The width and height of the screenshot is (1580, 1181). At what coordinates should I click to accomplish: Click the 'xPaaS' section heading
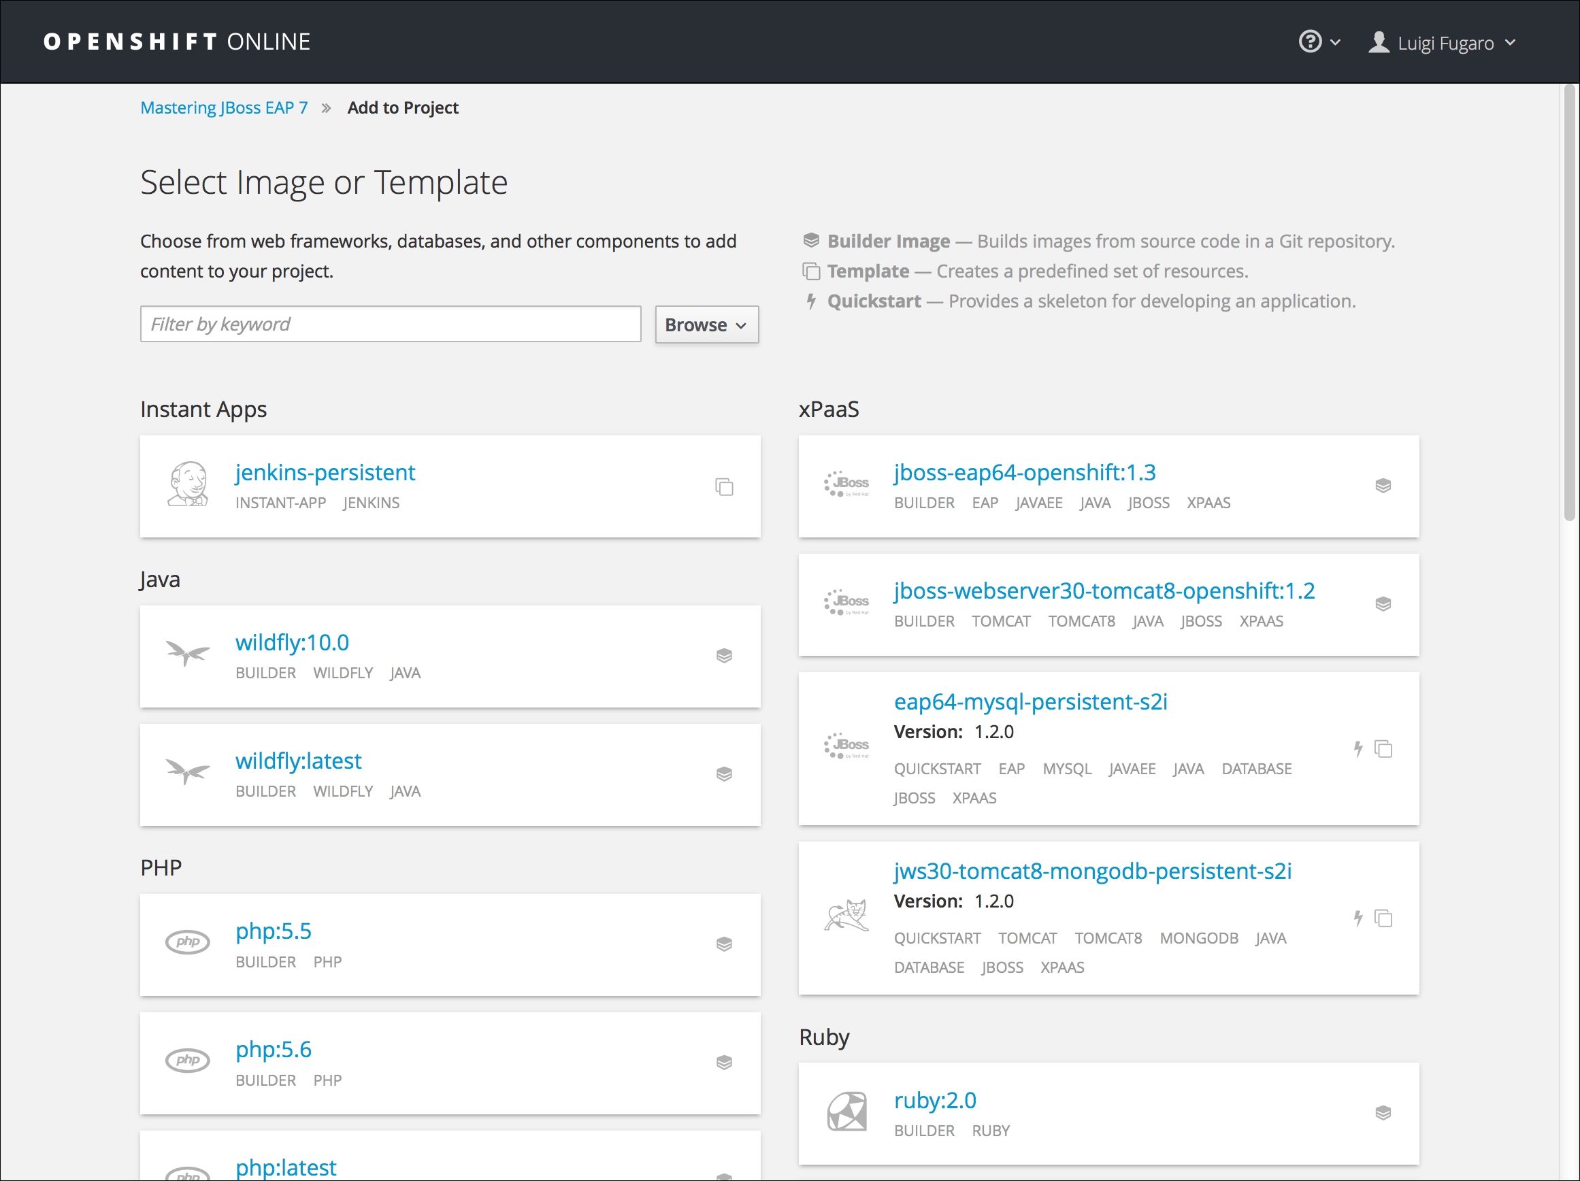point(829,409)
